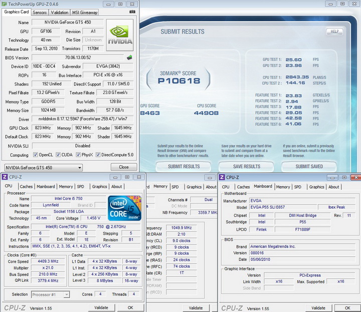Open Caches tab in the left CPU-Z window
Image resolution: width=361 pixels, height=312 pixels.
click(26, 186)
